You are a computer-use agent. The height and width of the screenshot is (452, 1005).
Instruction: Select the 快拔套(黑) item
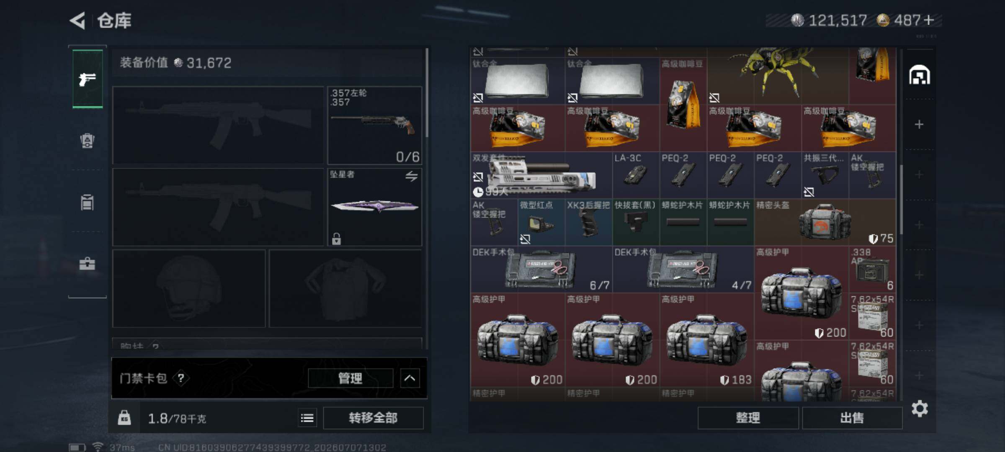pyautogui.click(x=636, y=222)
